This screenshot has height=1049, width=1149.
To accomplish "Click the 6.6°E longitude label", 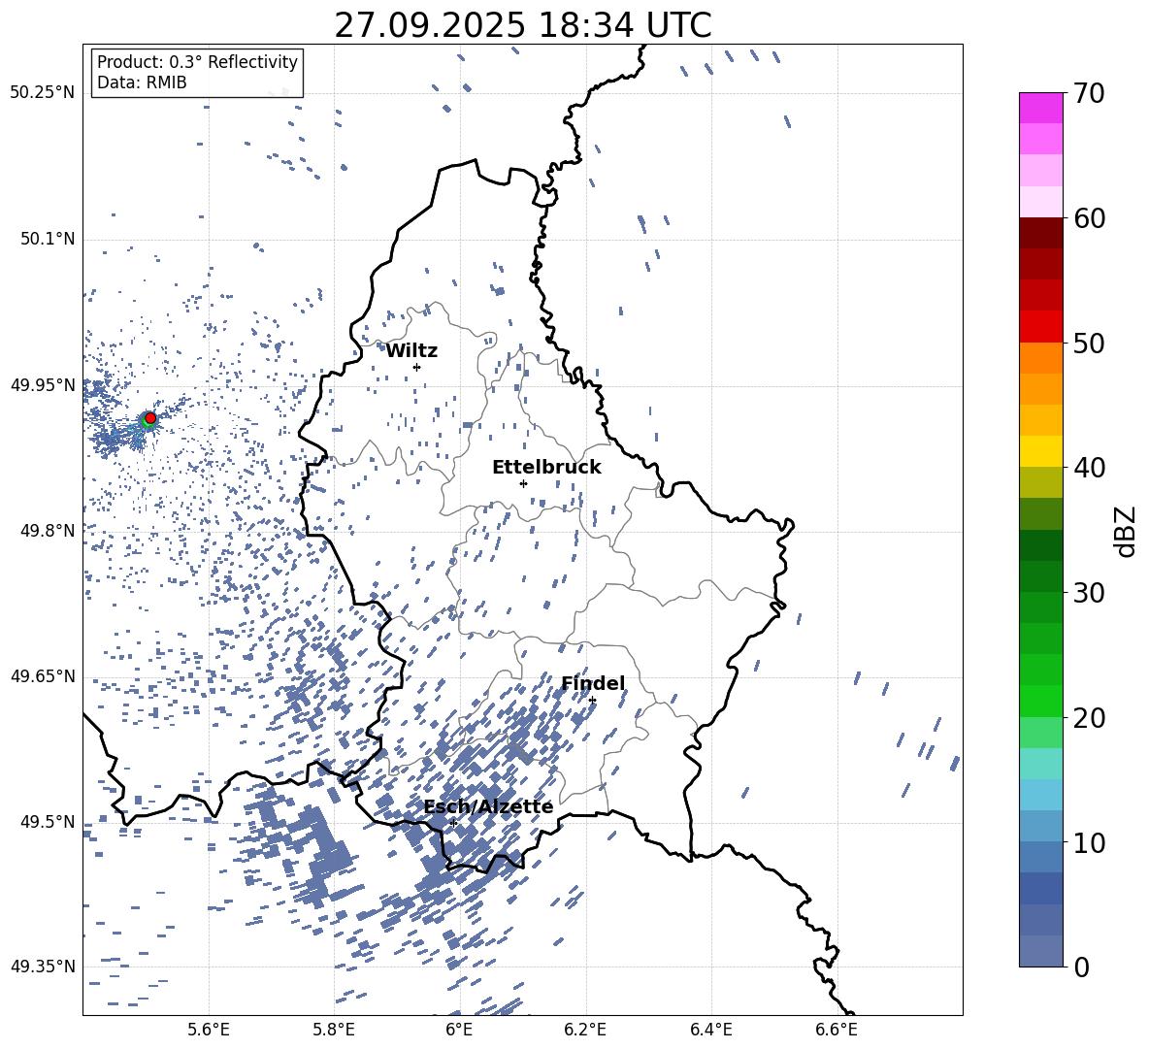I will click(x=837, y=1030).
